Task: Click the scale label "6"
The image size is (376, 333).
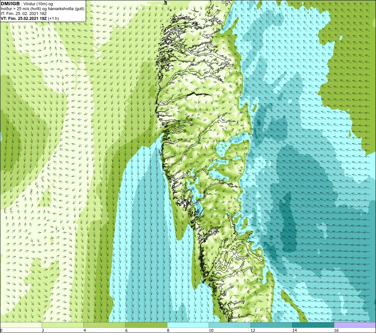Action: click(x=126, y=331)
